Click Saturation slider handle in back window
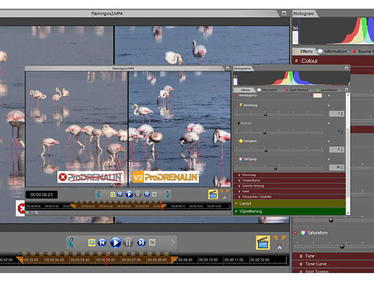The width and height of the screenshot is (374, 281). 342,246
